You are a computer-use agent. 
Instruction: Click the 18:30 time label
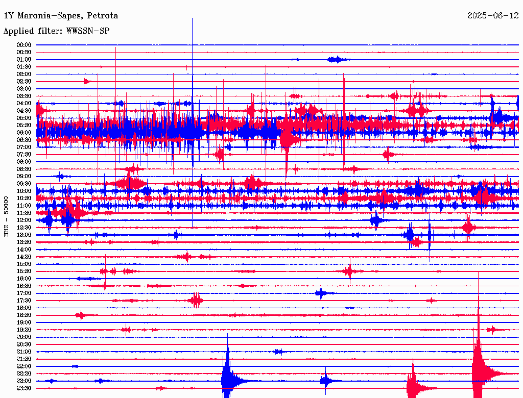pyautogui.click(x=24, y=315)
